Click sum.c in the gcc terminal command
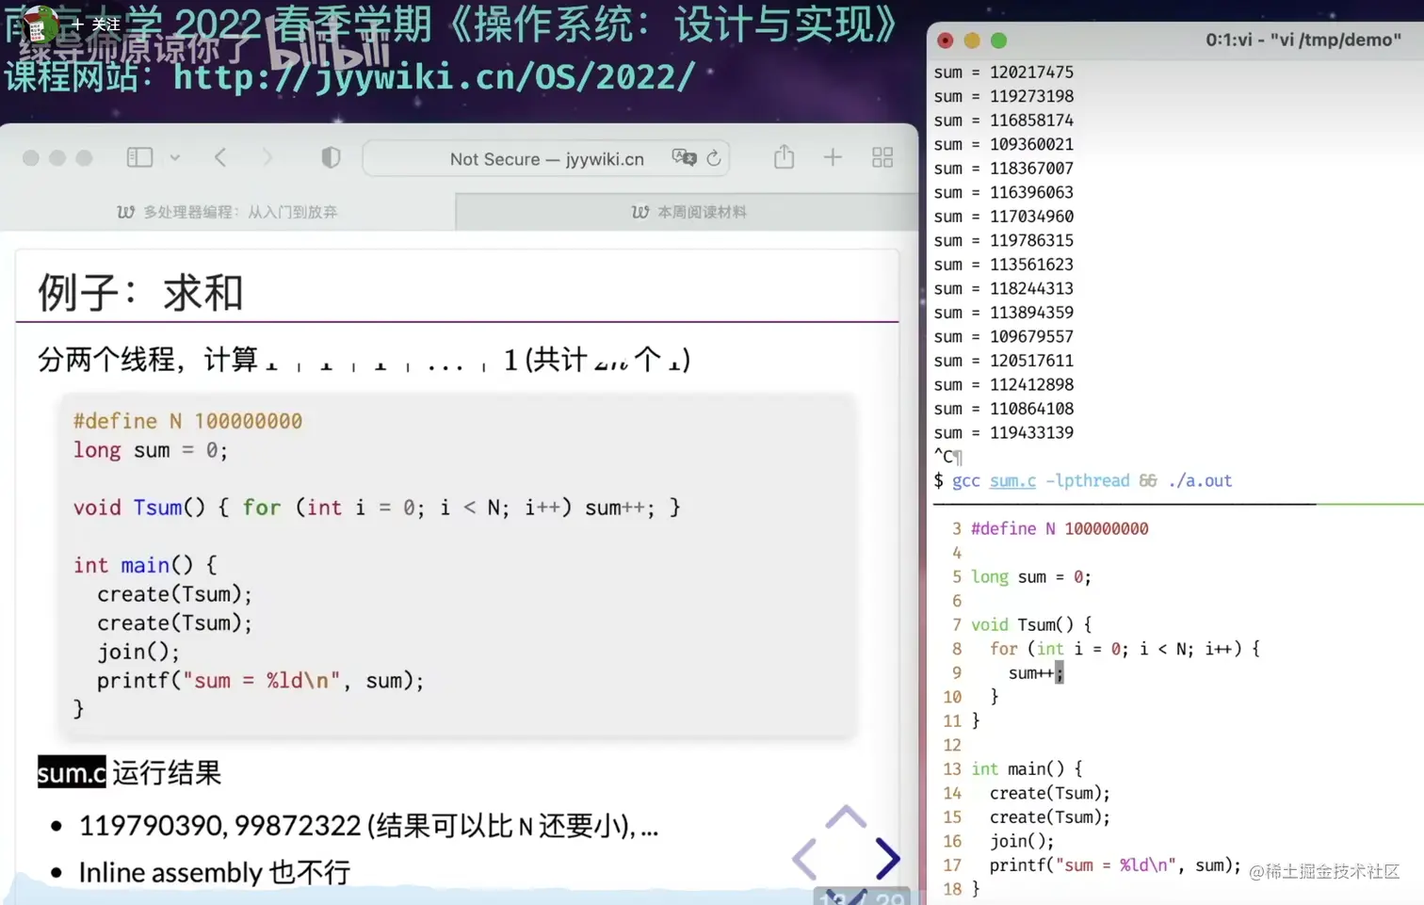Screen dimensions: 1424x905 pos(1012,480)
